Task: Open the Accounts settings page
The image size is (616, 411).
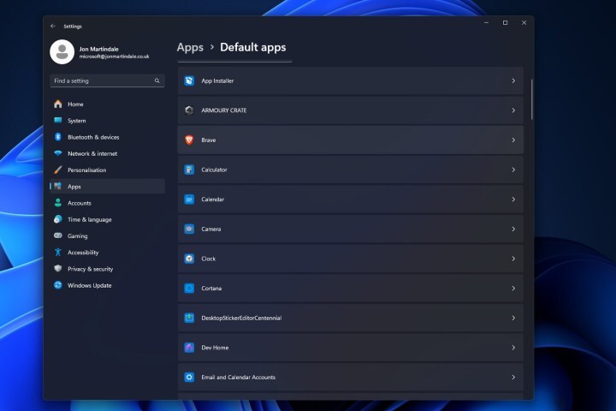Action: [x=107, y=203]
